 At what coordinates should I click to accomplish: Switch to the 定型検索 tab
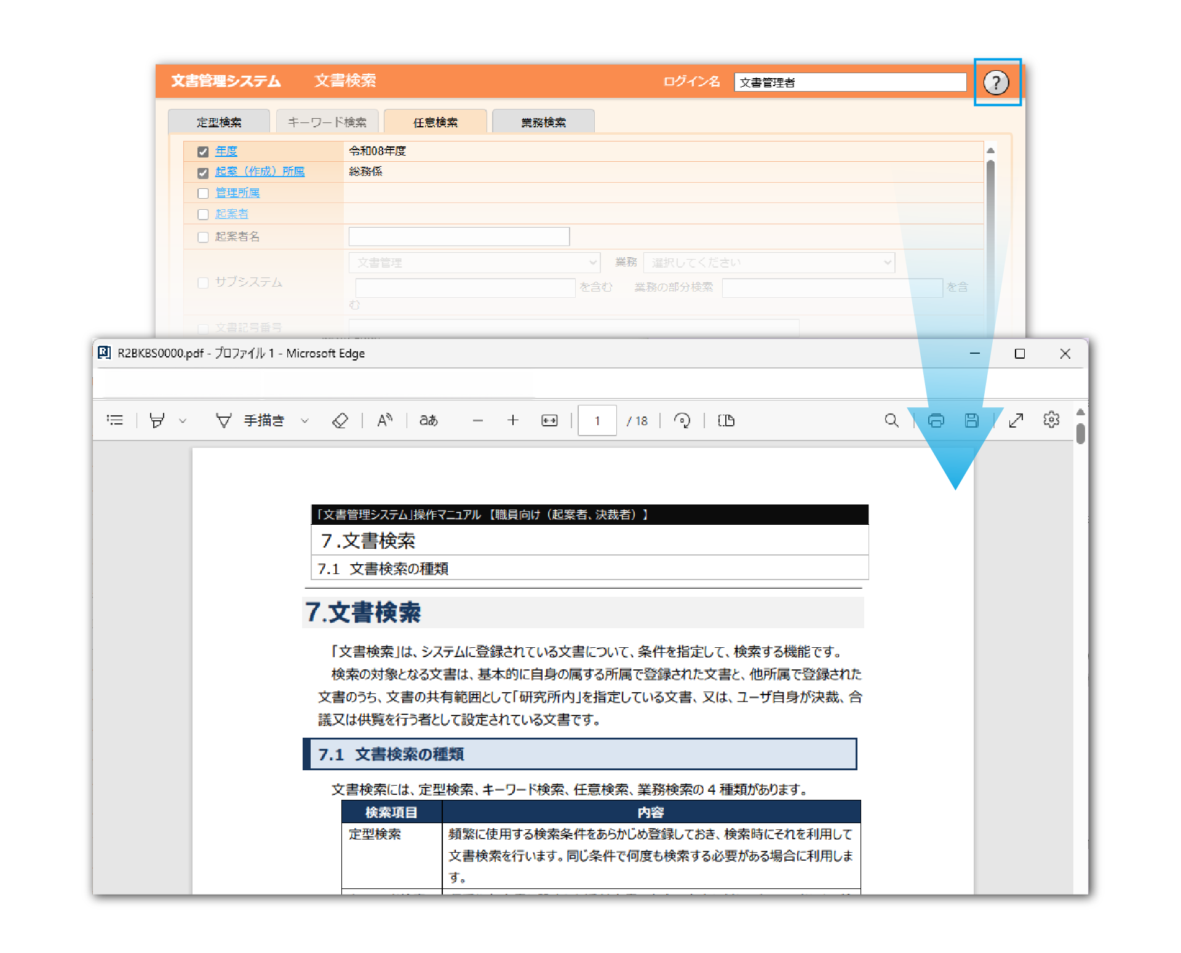(x=219, y=122)
